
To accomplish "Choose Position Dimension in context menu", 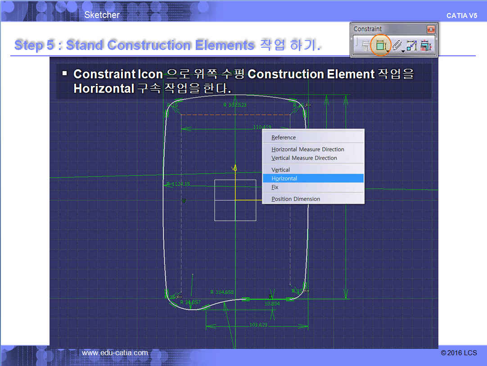I will (x=295, y=199).
